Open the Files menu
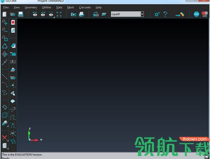Viewport: 210px width, 159px height. (6, 8)
